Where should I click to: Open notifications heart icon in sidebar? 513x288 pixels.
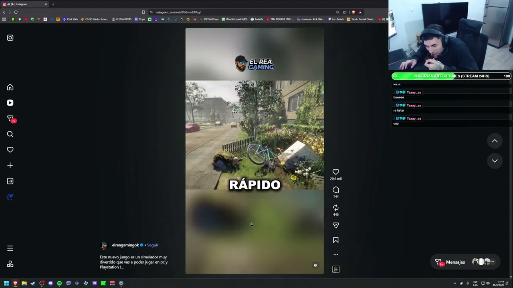(x=10, y=150)
